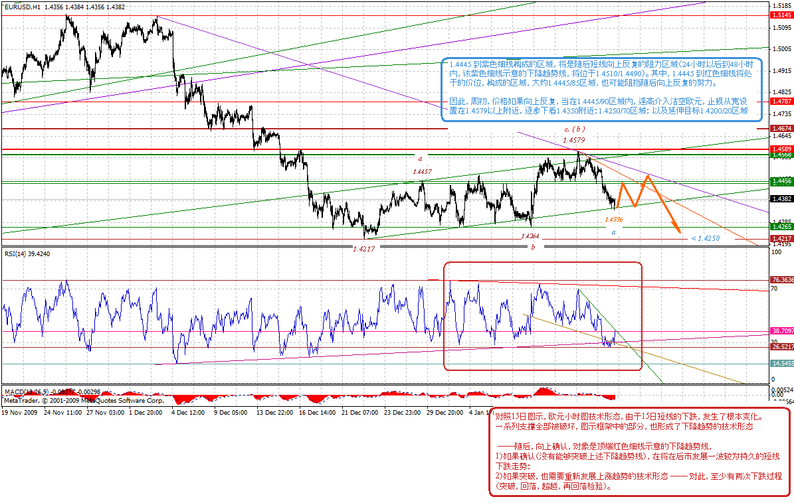This screenshot has height=503, width=794.
Task: Click the 100 value on RSI scale
Action: point(776,252)
